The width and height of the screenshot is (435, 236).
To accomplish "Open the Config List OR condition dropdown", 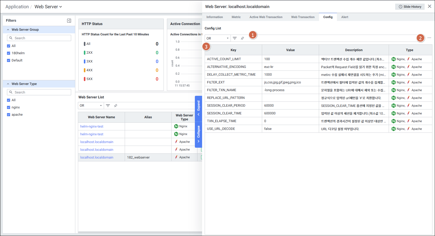I will 217,38.
